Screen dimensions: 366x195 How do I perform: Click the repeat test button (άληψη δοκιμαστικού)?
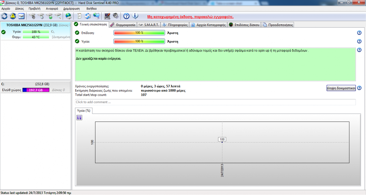tap(341, 88)
